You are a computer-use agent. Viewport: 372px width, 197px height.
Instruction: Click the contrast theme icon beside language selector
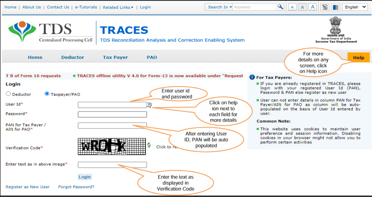(336, 7)
